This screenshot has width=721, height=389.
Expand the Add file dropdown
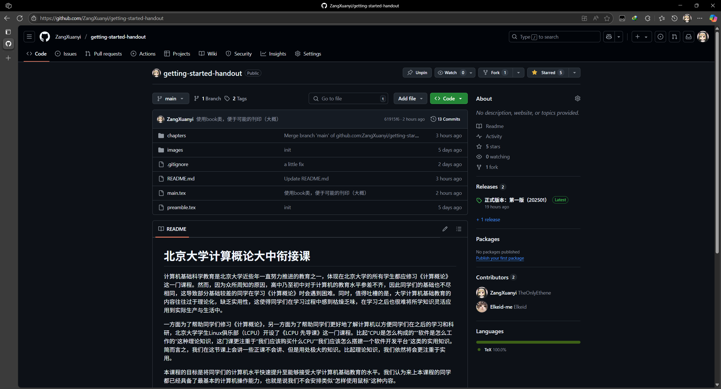pos(410,98)
